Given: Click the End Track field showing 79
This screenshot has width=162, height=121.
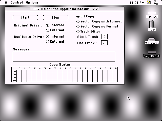Looking at the screenshot, I should (x=104, y=43).
